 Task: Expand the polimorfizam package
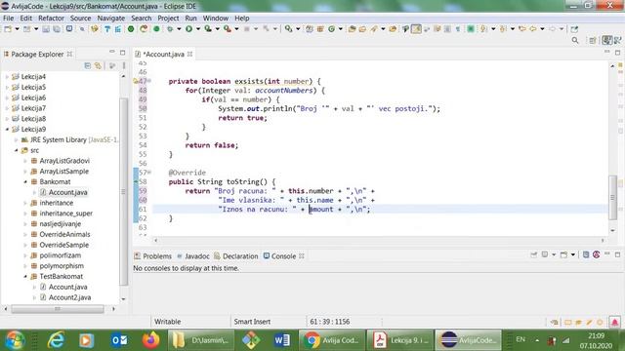(x=25, y=255)
